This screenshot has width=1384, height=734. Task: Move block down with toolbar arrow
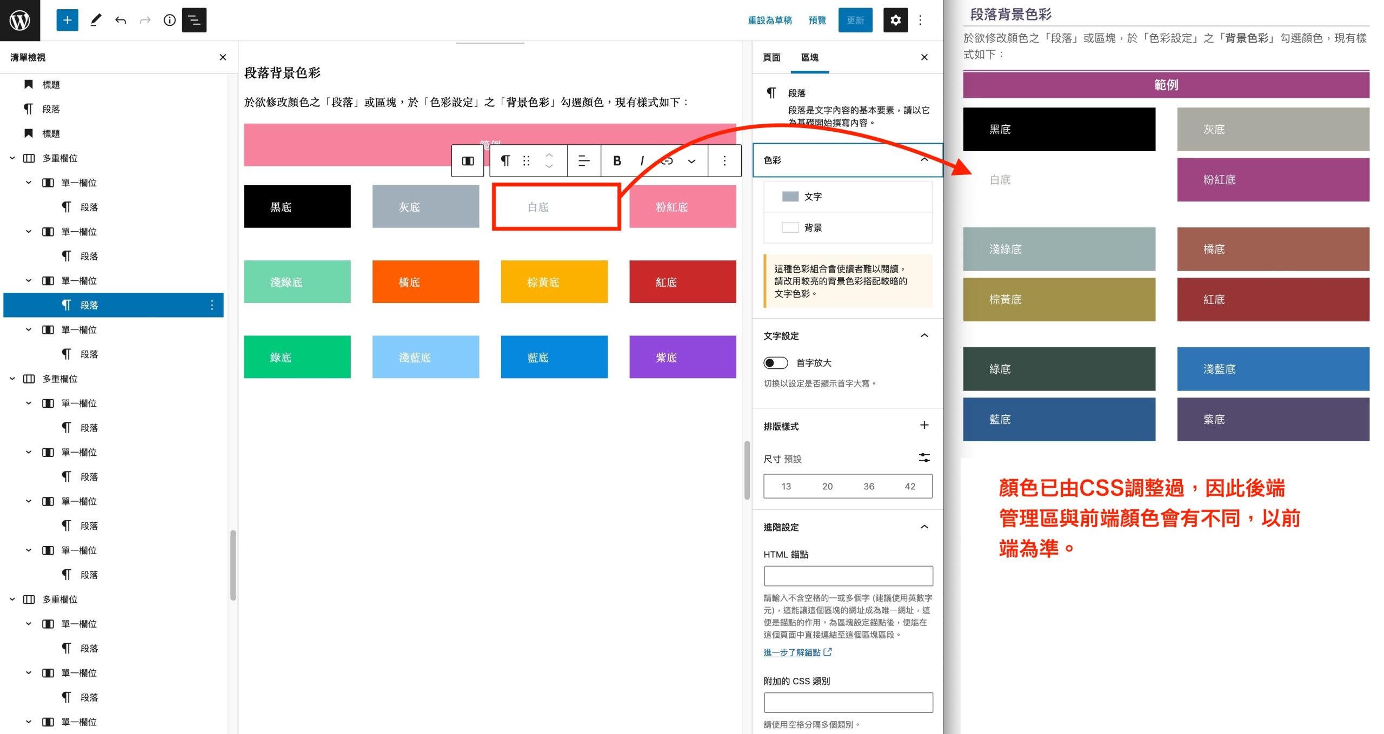(x=549, y=167)
